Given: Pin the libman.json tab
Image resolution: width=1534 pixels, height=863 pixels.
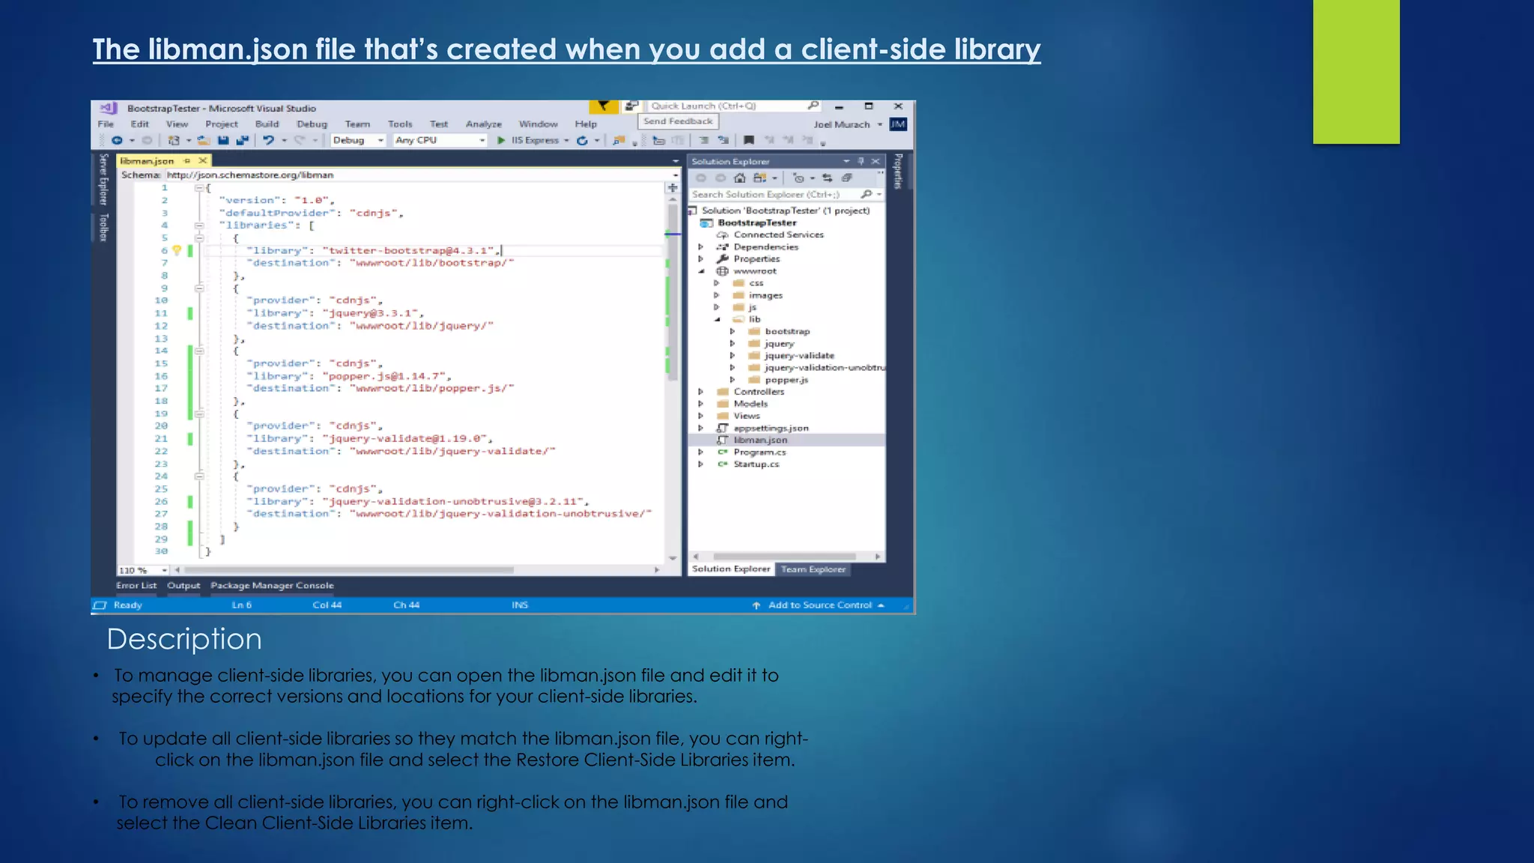Looking at the screenshot, I should [x=187, y=161].
